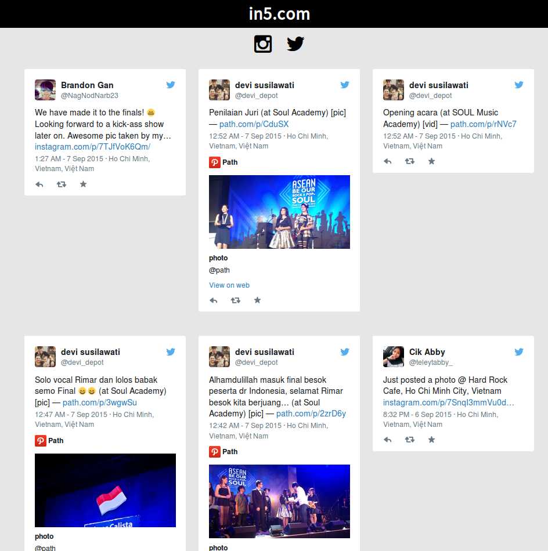The height and width of the screenshot is (551, 548).
Task: Click the Brandon Gan name
Action: pyautogui.click(x=87, y=85)
